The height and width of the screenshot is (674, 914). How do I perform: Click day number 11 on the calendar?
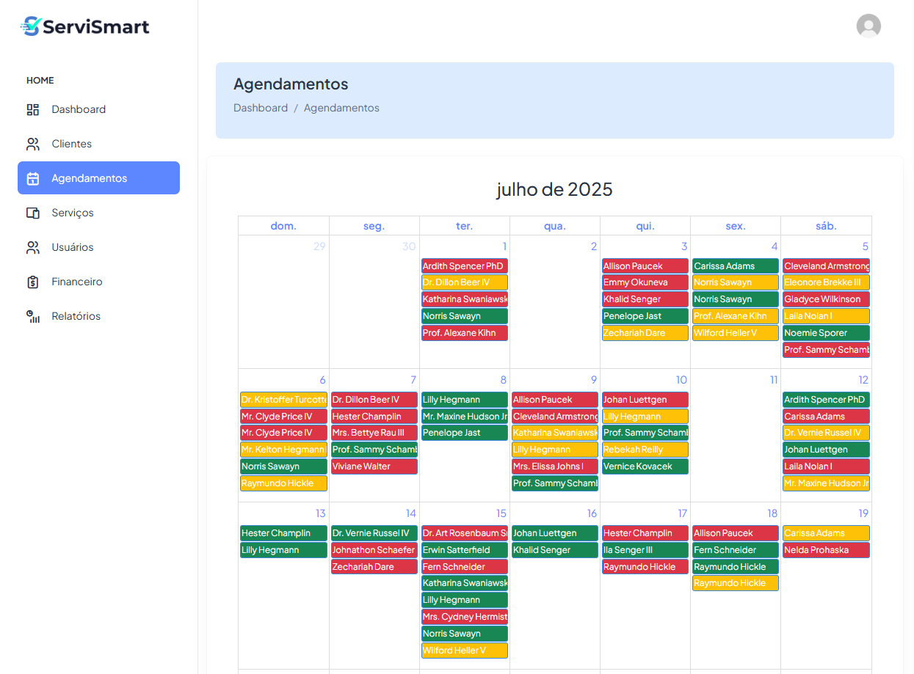tap(774, 380)
